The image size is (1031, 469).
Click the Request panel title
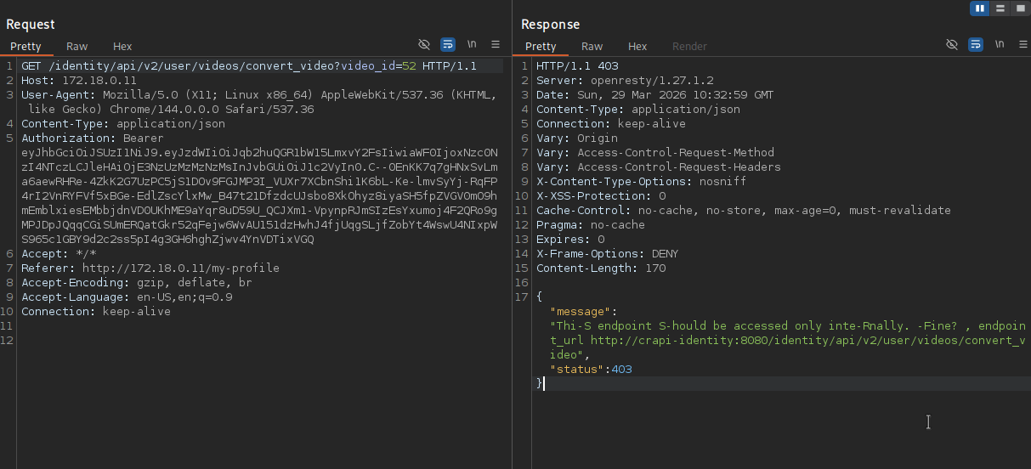click(x=31, y=24)
